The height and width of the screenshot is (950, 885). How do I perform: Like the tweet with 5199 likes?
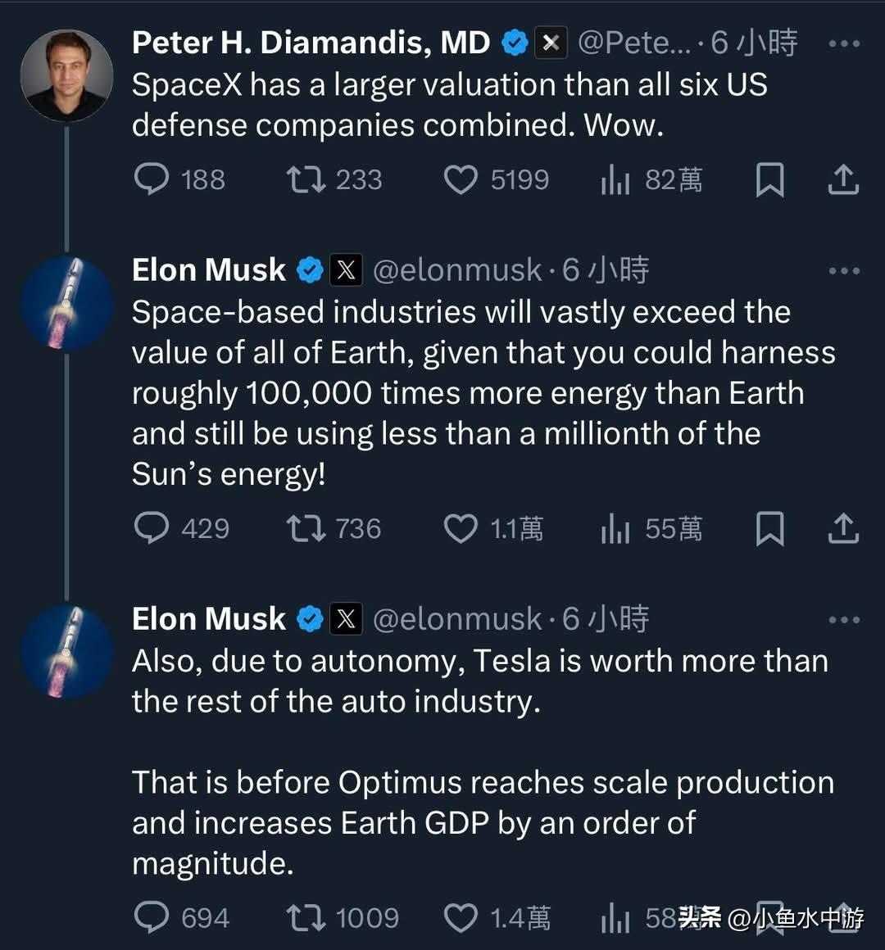tap(461, 179)
